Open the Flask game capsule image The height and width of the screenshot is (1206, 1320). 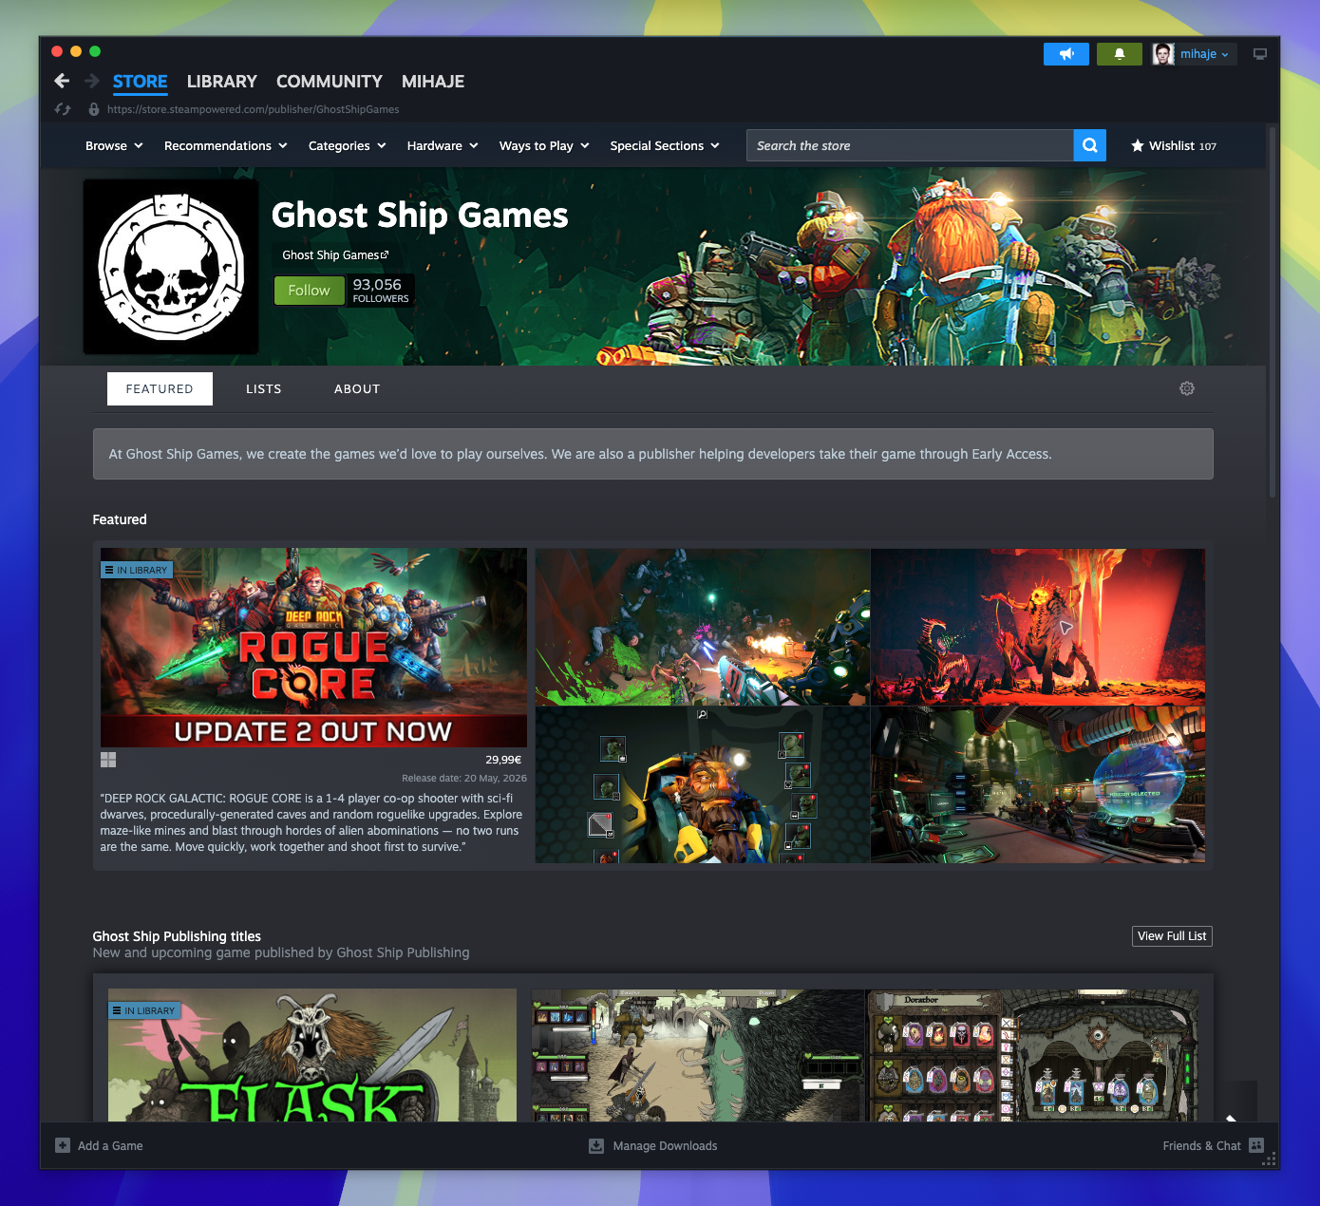click(312, 1055)
